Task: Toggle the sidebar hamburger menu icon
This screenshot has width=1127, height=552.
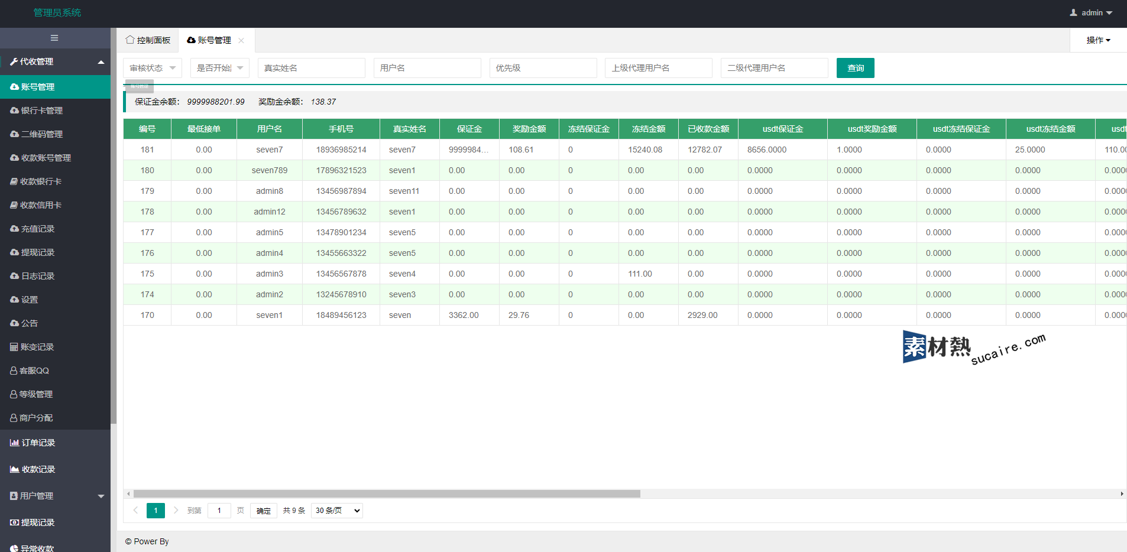Action: pos(54,38)
